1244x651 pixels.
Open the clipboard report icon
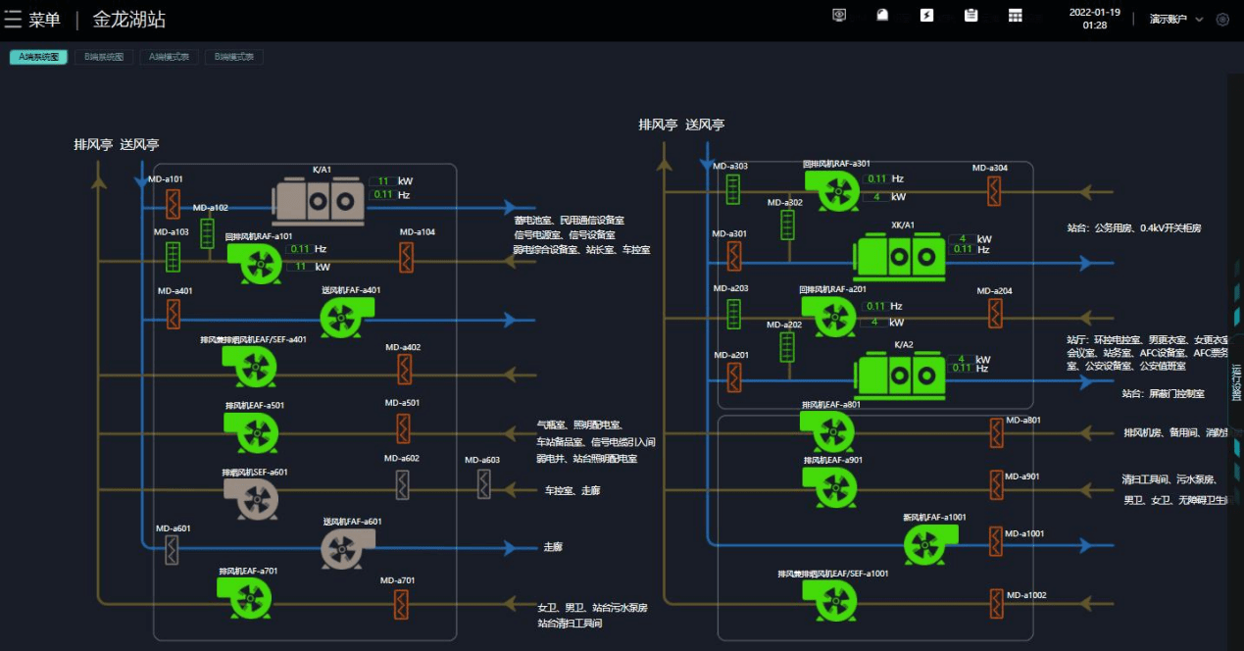tap(970, 16)
